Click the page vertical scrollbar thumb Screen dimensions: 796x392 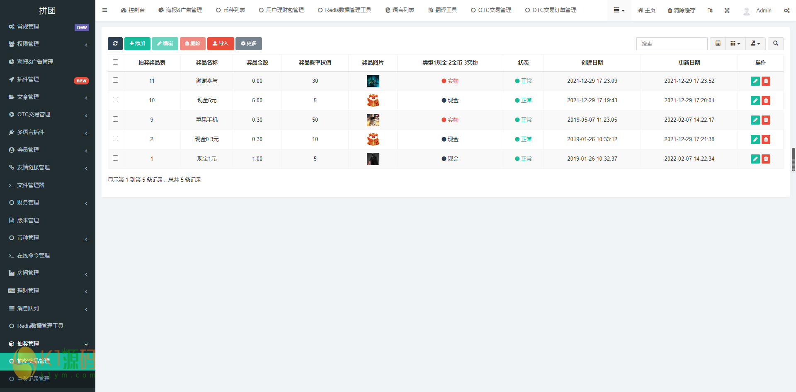[x=794, y=159]
